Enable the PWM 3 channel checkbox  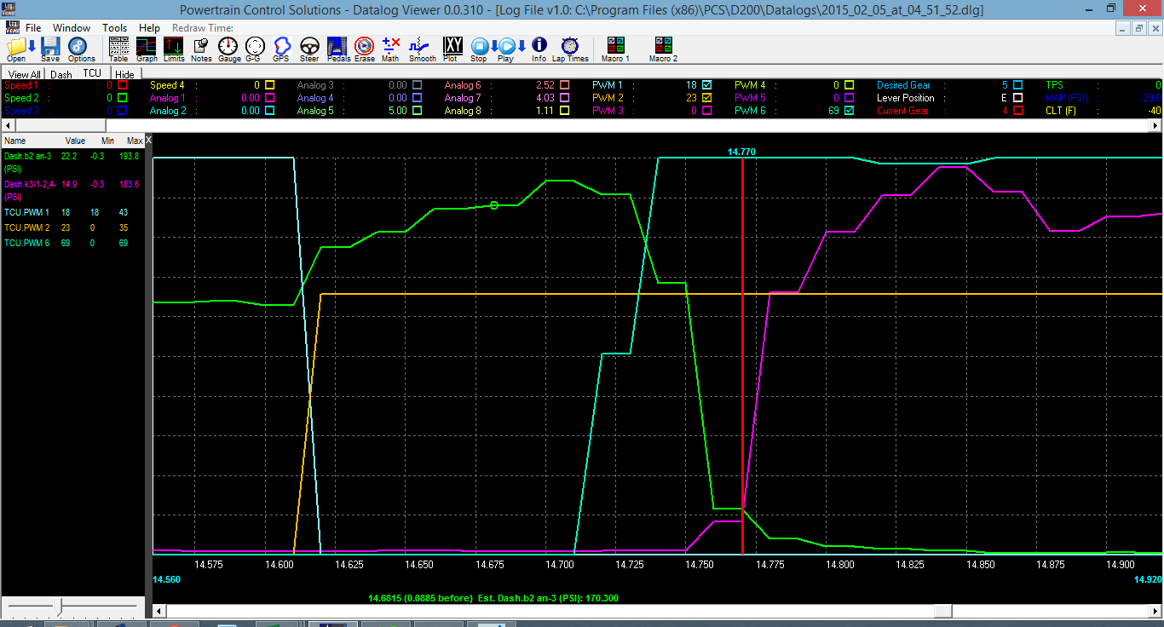tap(706, 111)
